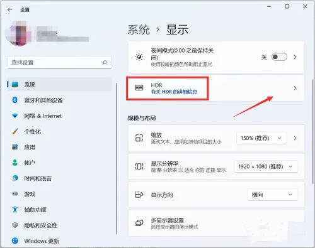Expand the HDR row chevron

click(x=295, y=88)
